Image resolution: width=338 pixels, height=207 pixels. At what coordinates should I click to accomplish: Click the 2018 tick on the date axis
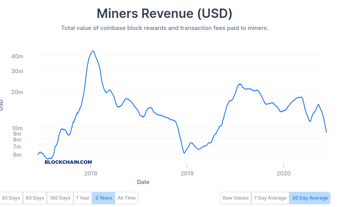tap(91, 173)
